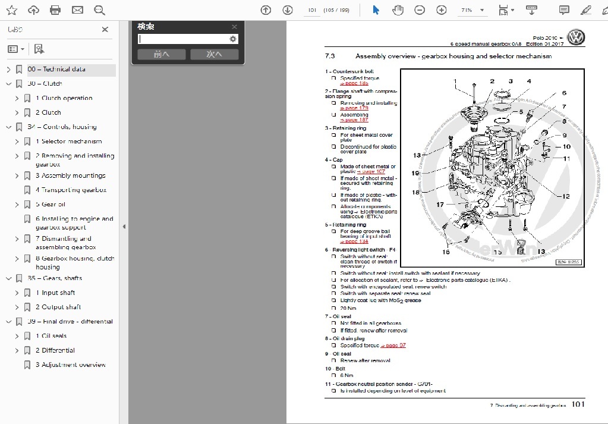Click the previous search result button
Image resolution: width=608 pixels, height=424 pixels.
tap(161, 54)
